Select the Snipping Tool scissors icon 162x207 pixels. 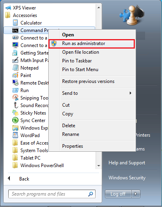(15, 98)
